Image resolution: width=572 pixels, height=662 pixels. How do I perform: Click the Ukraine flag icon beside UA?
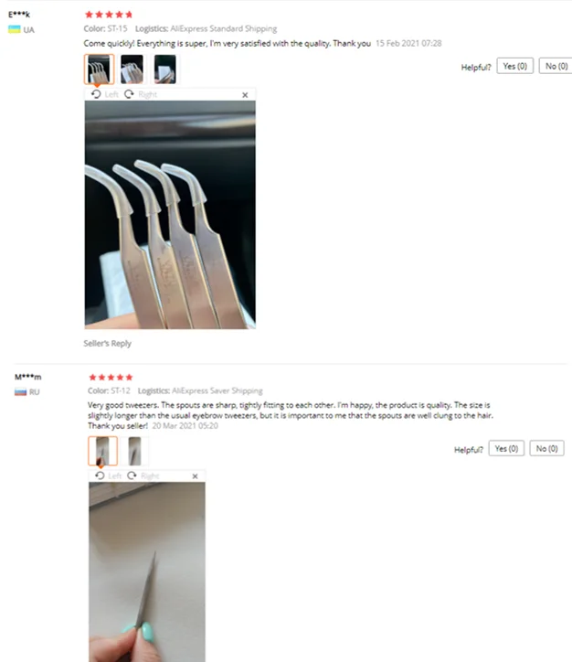(x=15, y=29)
